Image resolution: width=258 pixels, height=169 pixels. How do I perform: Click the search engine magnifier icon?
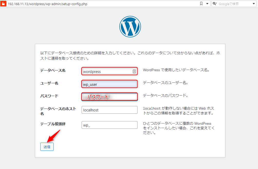coord(215,4)
